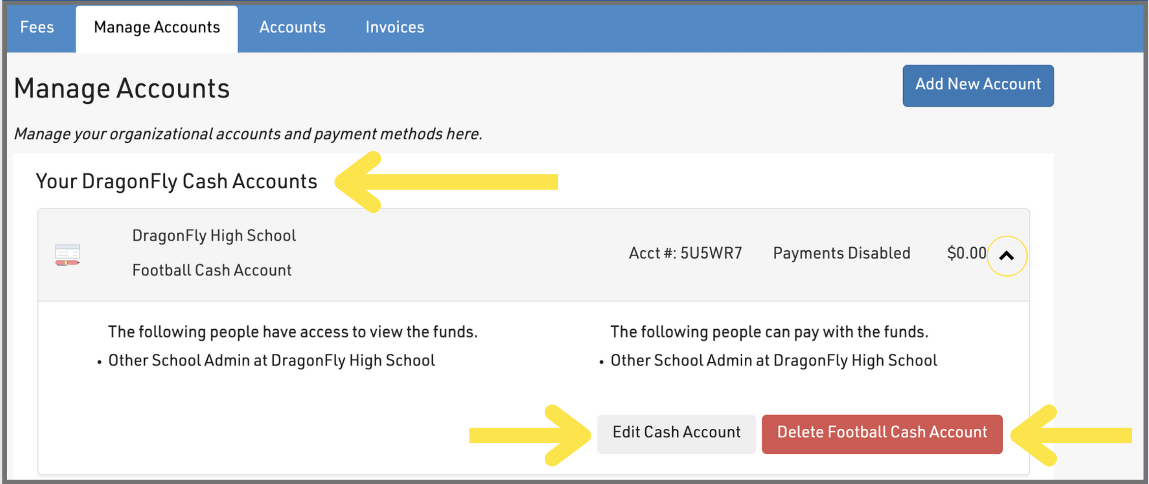Switch to the Accounts tab
Viewport: 1149px width, 484px height.
point(292,28)
